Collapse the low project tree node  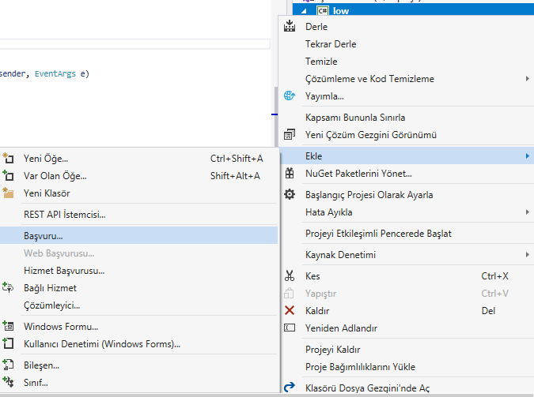[304, 11]
